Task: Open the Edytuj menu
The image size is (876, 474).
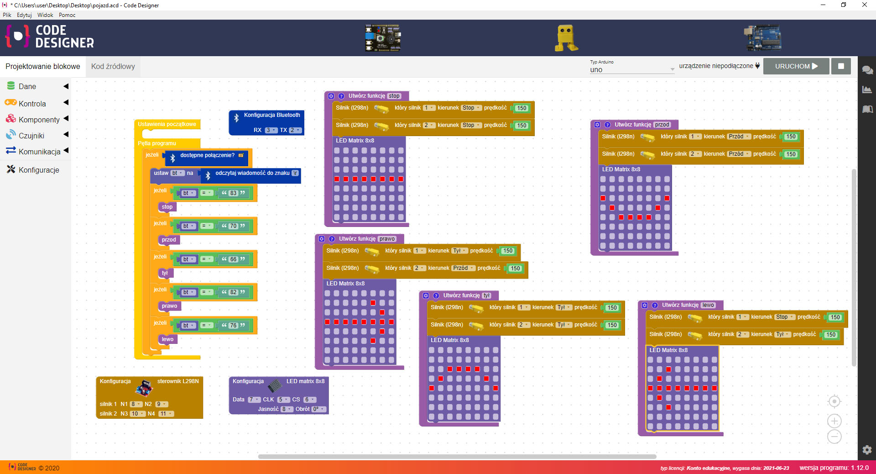Action: [x=24, y=15]
